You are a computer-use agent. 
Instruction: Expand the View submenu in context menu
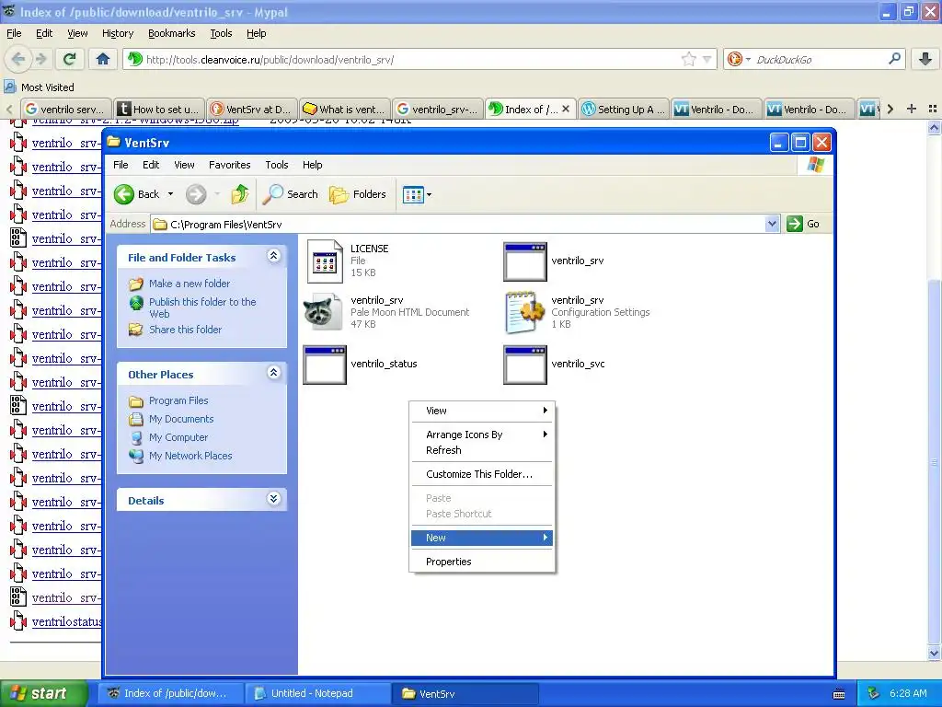point(482,411)
